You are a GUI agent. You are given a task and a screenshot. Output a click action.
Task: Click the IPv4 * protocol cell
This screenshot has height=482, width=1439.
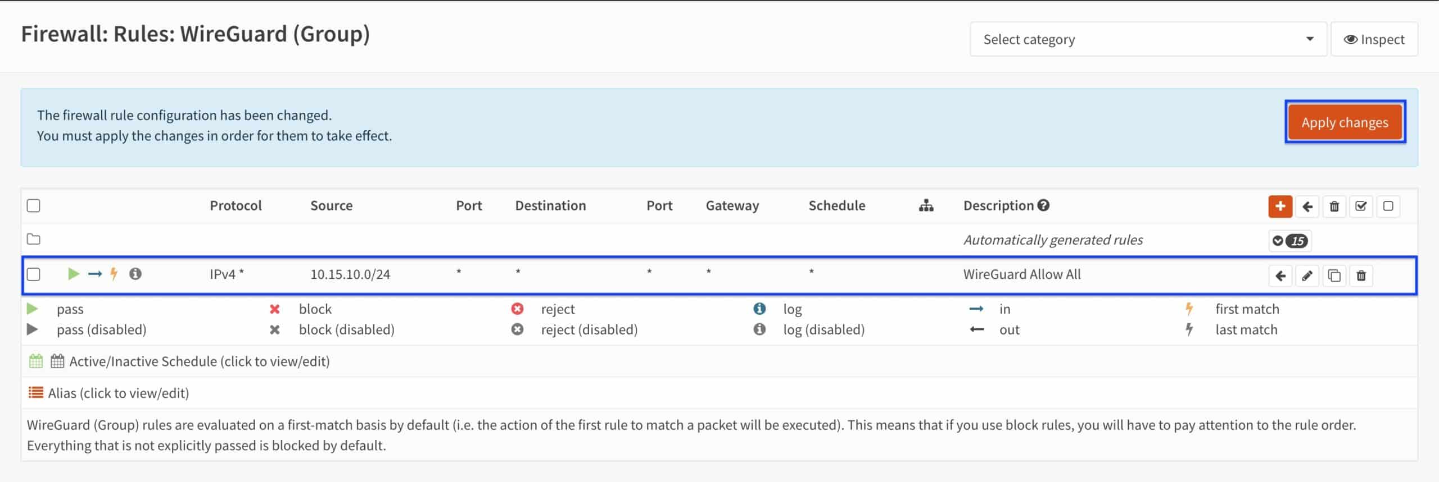tap(227, 274)
